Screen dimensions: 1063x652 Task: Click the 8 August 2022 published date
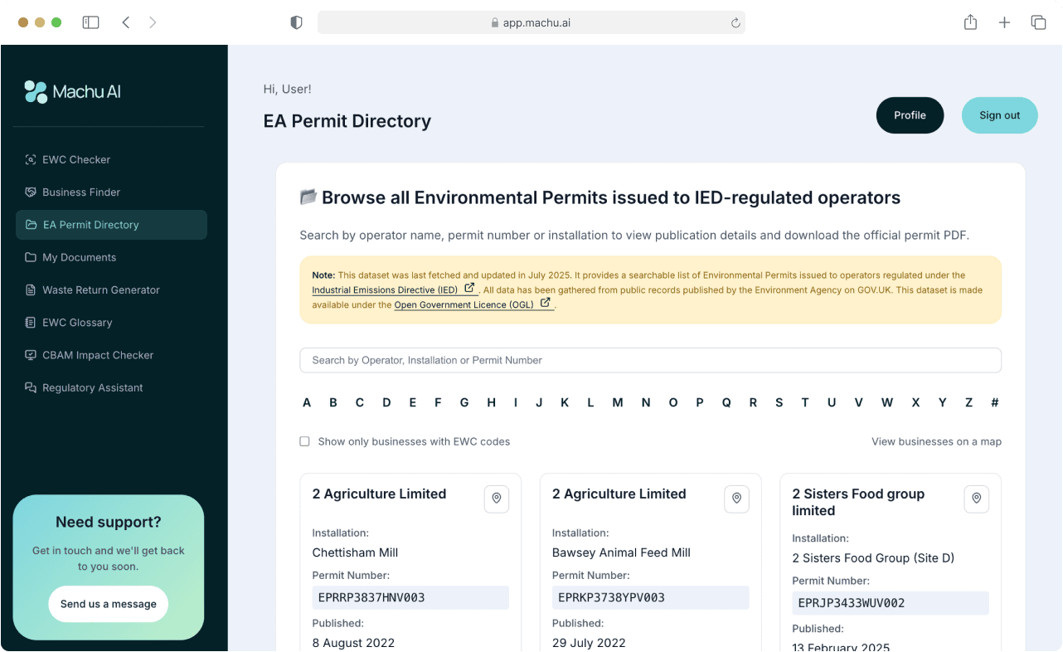click(353, 643)
